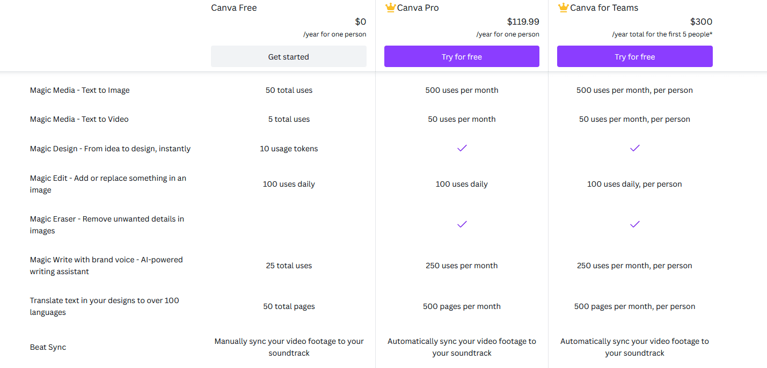This screenshot has height=368, width=767.
Task: Click Try for free under Canva Pro
Action: [x=462, y=56]
